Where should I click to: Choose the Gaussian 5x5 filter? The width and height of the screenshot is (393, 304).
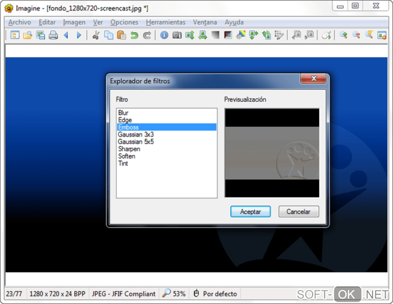(166, 142)
